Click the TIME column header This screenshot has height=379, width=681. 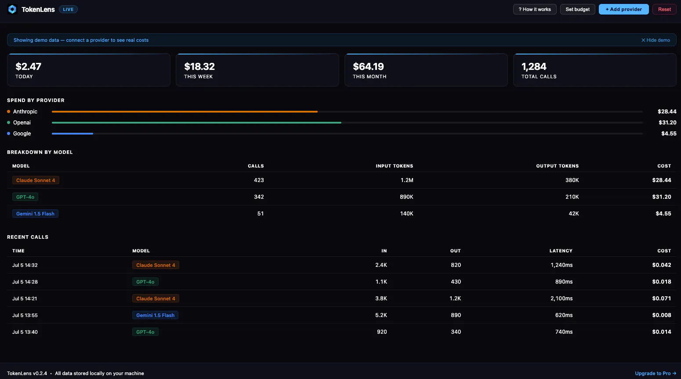tap(18, 251)
